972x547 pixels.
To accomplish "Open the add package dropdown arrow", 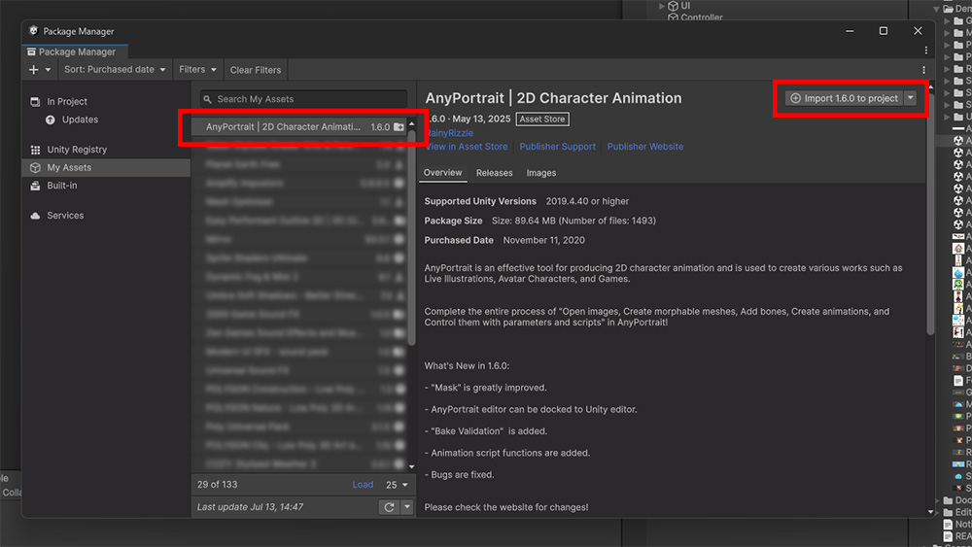I will pos(48,70).
